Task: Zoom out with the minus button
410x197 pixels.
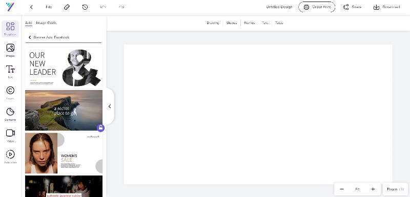Action: (342, 189)
